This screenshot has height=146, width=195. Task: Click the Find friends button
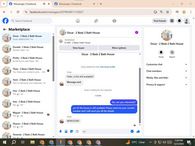tap(160, 21)
